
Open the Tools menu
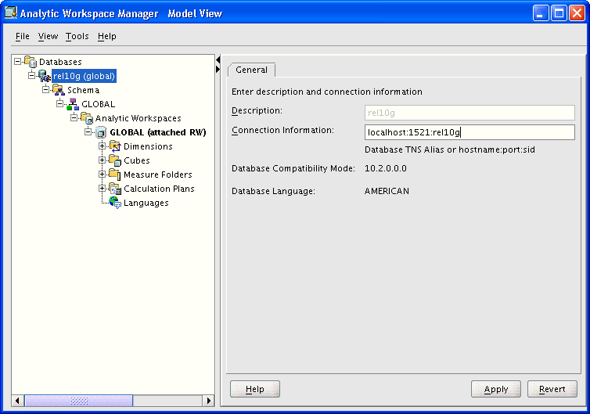pyautogui.click(x=77, y=36)
